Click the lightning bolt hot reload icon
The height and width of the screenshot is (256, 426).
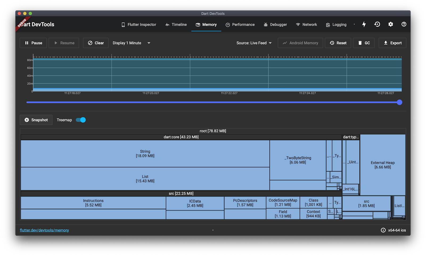tap(364, 24)
